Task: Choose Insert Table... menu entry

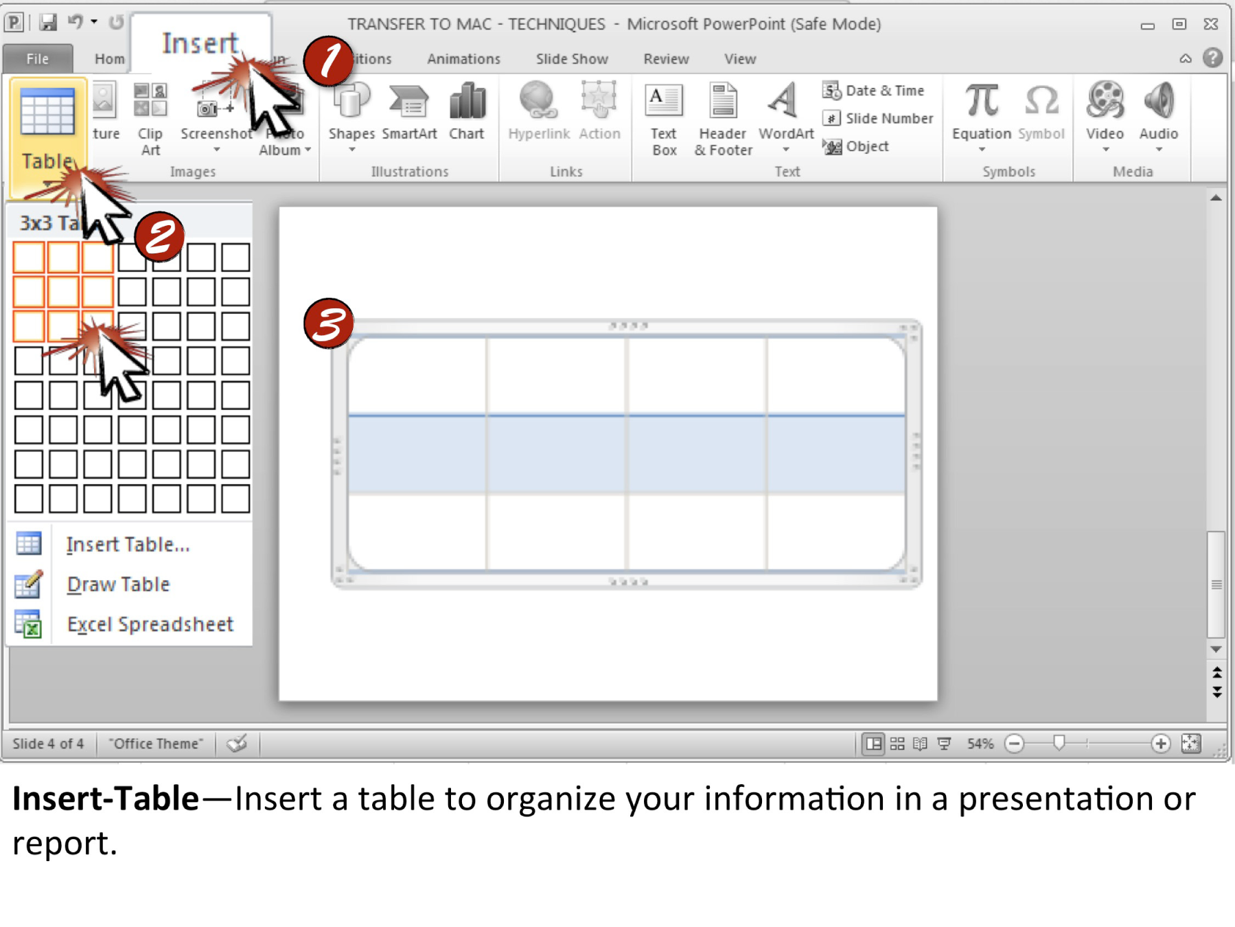Action: [x=128, y=545]
